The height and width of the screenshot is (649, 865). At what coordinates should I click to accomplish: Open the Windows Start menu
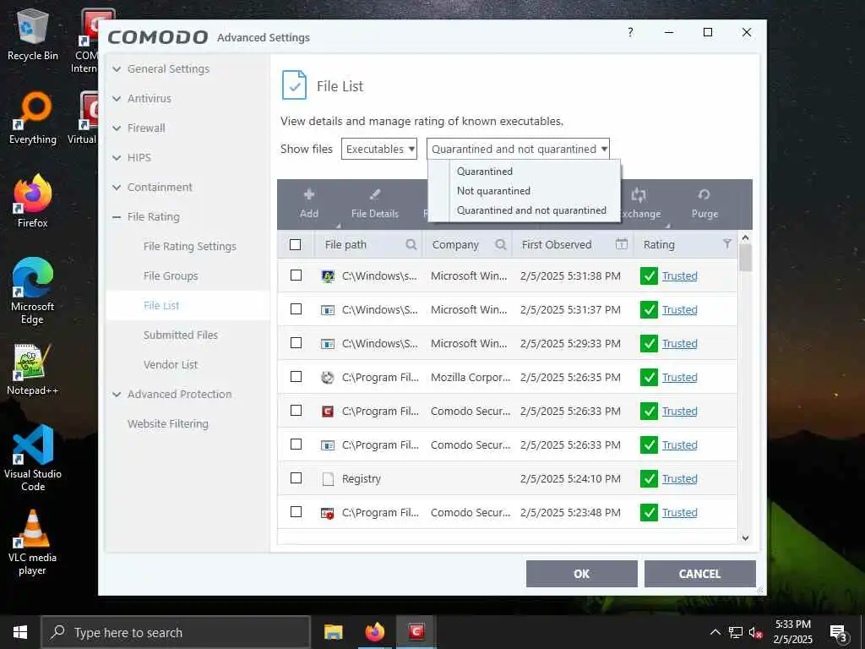coord(20,632)
